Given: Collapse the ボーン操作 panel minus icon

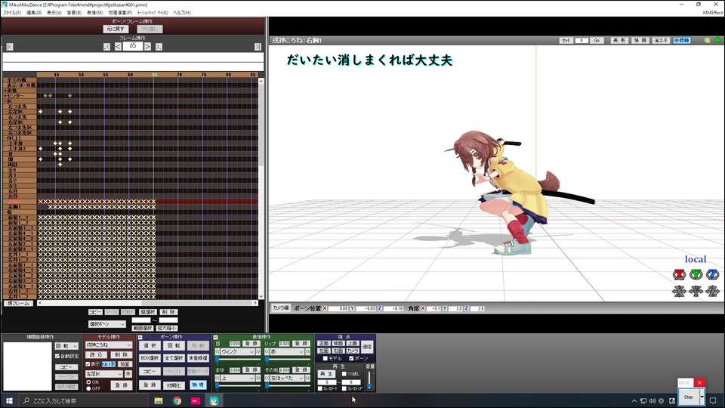Looking at the screenshot, I should coord(140,337).
